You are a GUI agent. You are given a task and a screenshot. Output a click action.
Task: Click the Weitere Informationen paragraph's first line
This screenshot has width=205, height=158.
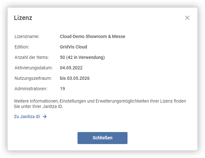point(100,101)
